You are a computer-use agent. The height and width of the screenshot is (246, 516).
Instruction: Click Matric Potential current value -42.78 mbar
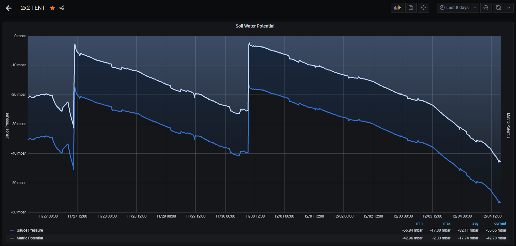click(496, 238)
